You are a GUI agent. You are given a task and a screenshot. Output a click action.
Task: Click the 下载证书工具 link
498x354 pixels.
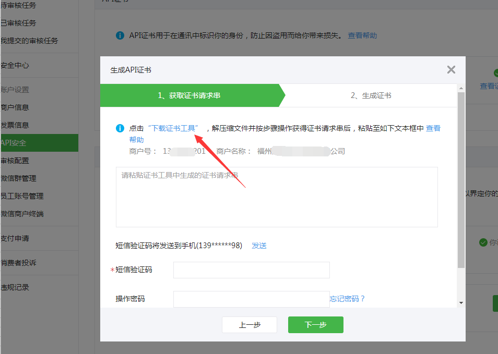tap(173, 128)
